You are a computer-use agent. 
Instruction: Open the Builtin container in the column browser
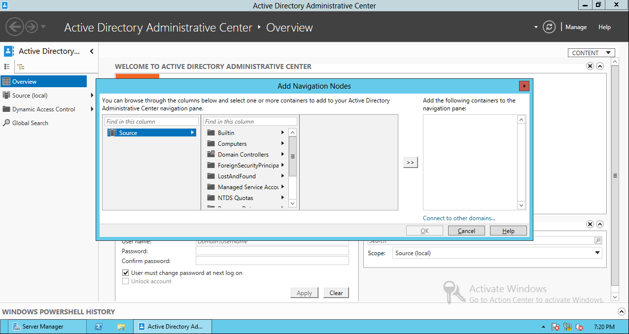pos(226,132)
